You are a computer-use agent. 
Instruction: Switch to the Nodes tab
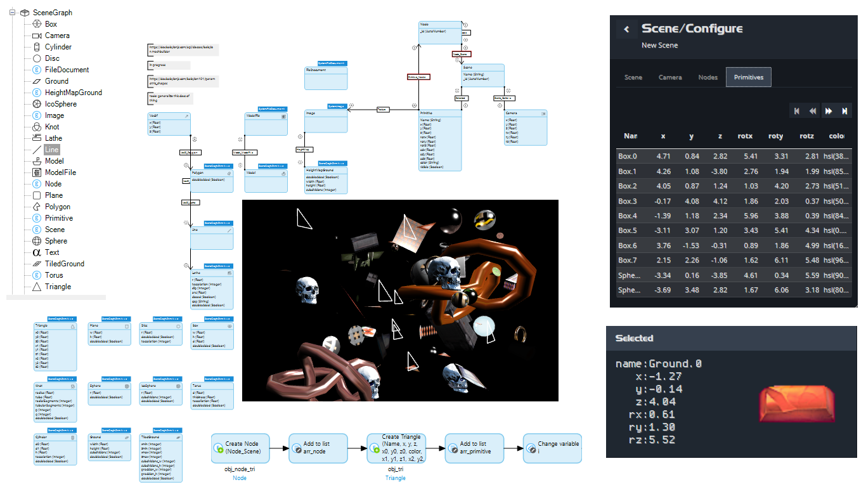(x=708, y=77)
